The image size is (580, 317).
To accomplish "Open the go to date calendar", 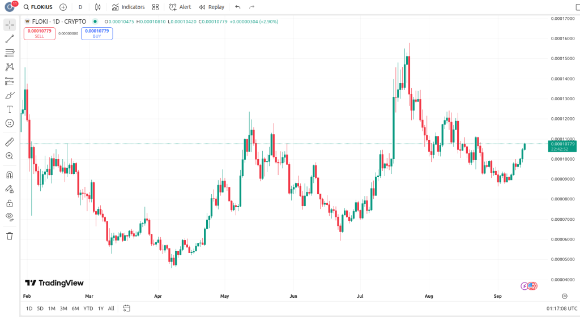I will [x=126, y=309].
